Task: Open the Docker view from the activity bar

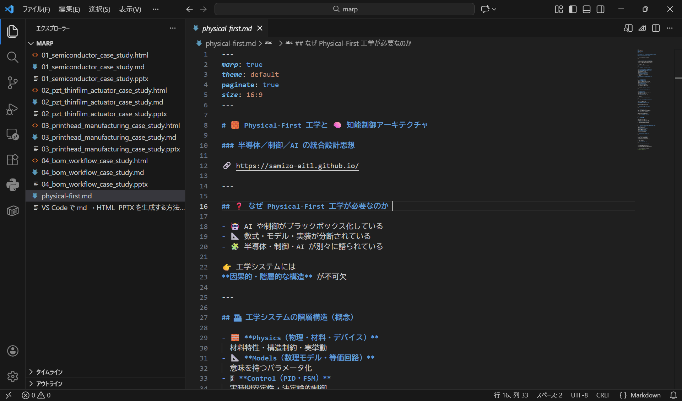Action: point(13,210)
